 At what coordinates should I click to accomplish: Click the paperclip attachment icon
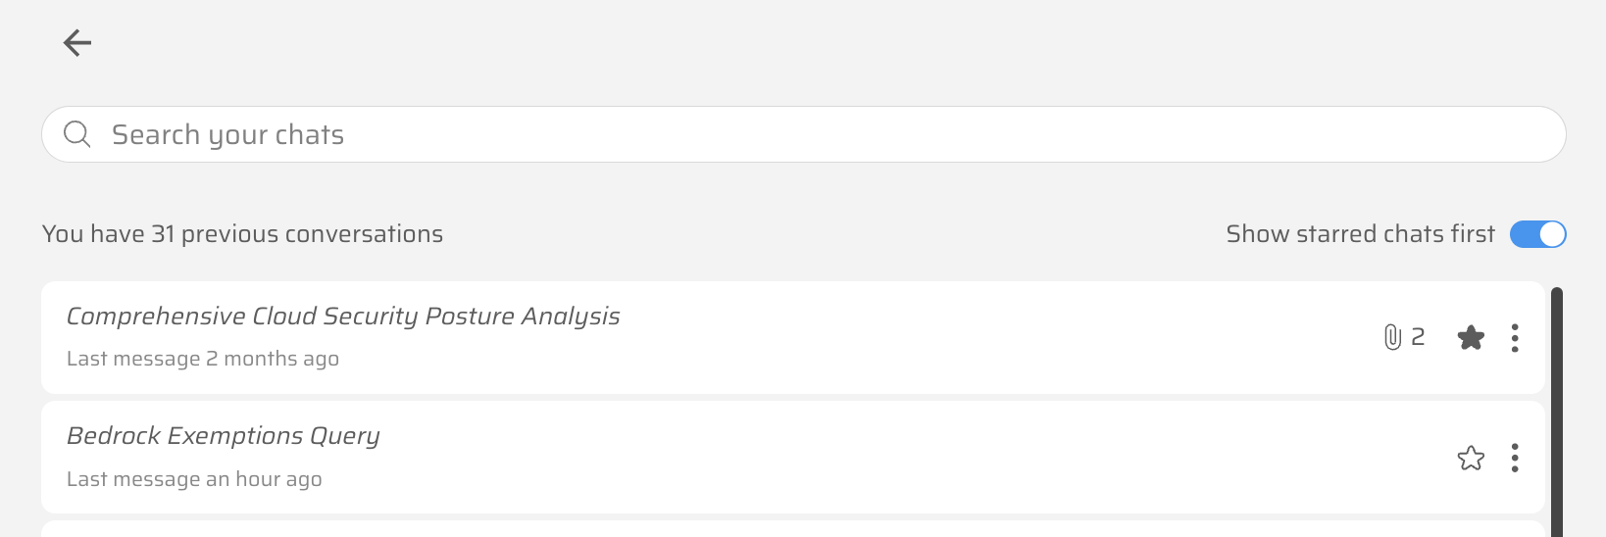pos(1392,337)
